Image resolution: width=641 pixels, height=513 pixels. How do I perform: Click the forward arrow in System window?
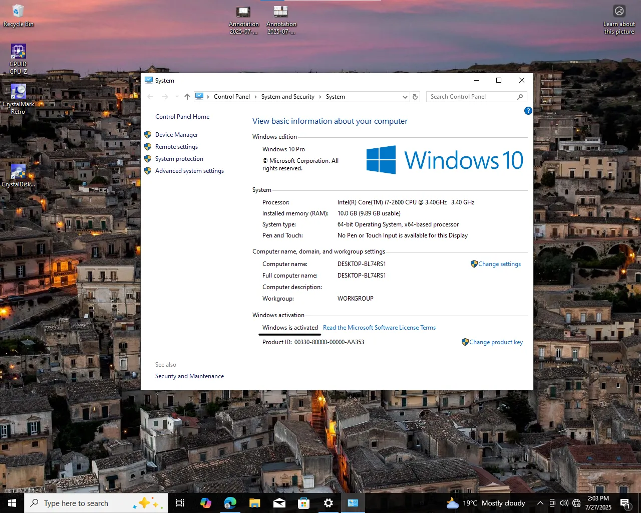(x=165, y=97)
